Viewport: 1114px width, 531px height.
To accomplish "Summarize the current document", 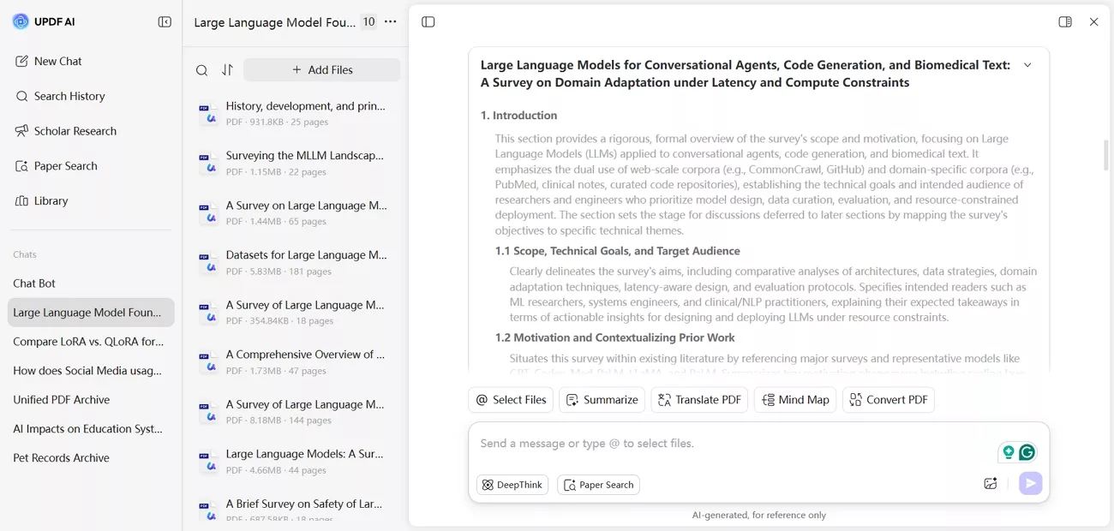I will (602, 399).
